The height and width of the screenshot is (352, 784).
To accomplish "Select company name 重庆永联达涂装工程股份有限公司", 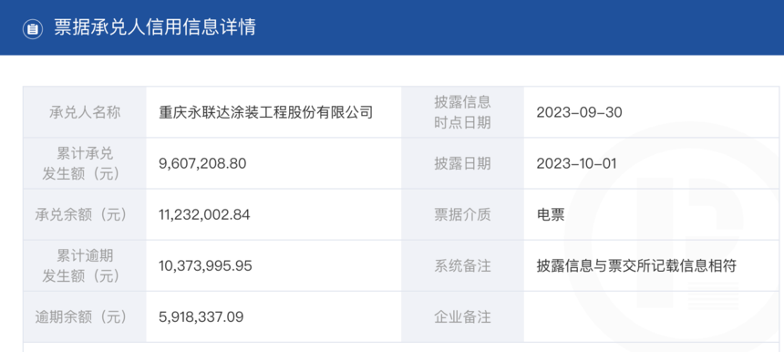I will pyautogui.click(x=266, y=112).
